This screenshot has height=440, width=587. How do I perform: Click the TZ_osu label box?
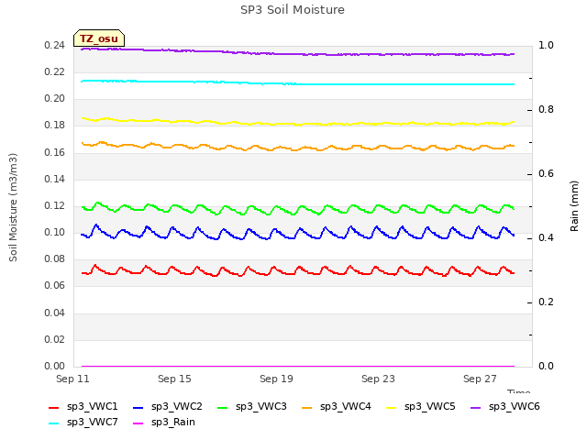[99, 38]
